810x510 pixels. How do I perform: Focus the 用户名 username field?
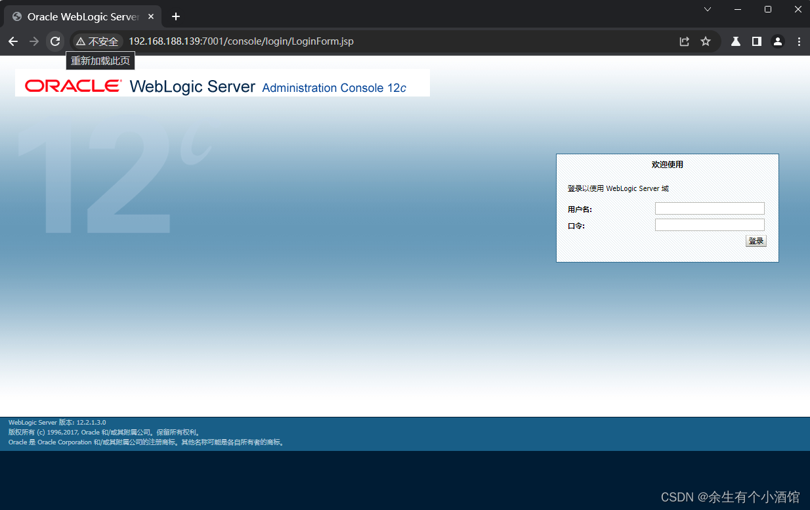click(x=710, y=208)
